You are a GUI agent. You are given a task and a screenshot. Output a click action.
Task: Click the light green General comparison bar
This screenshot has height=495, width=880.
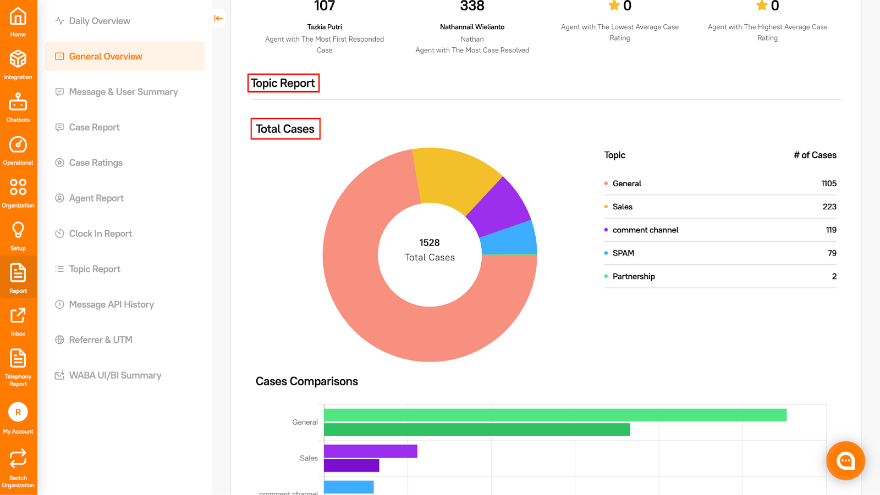coord(555,415)
